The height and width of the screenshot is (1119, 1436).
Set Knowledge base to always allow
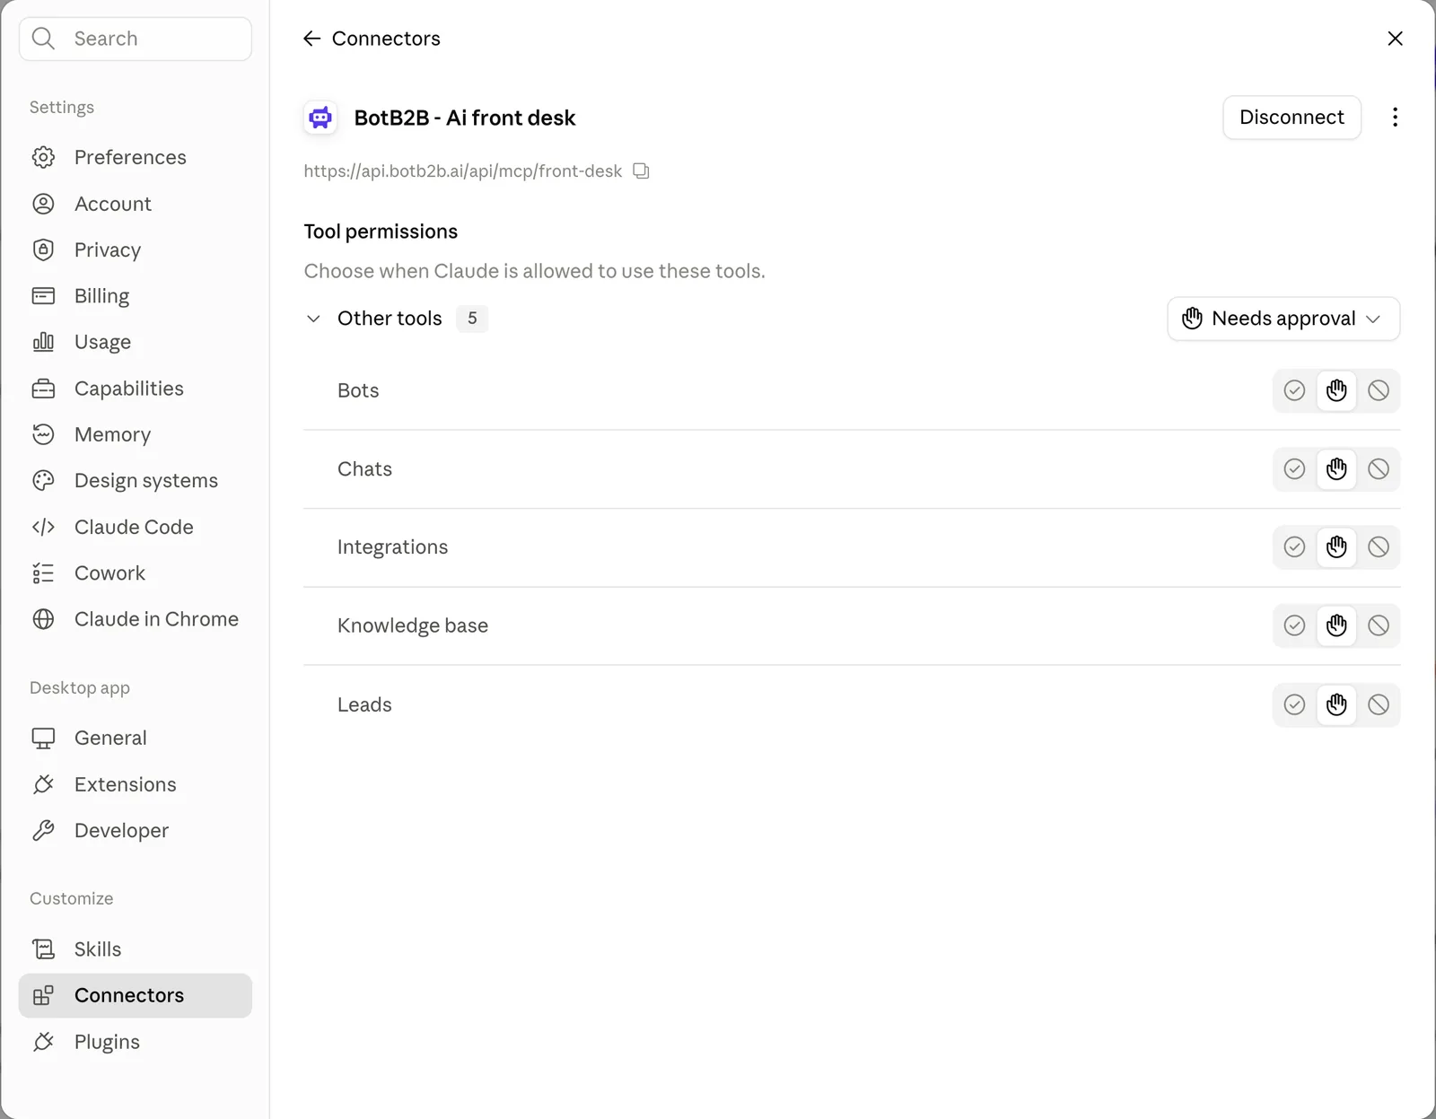1294,625
